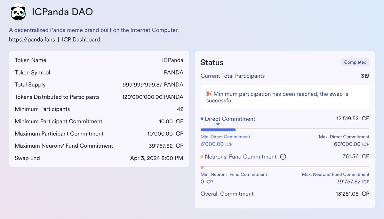Click the 6'000.00 ICP value

coord(217,144)
